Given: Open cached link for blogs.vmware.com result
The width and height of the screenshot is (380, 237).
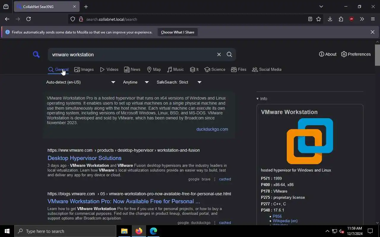Looking at the screenshot, I should [225, 223].
